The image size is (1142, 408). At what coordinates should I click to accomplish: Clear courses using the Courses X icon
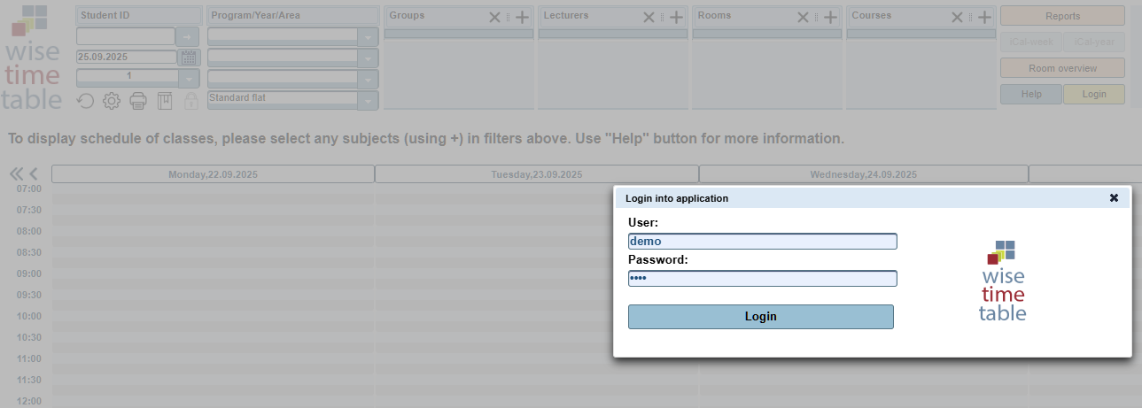957,17
